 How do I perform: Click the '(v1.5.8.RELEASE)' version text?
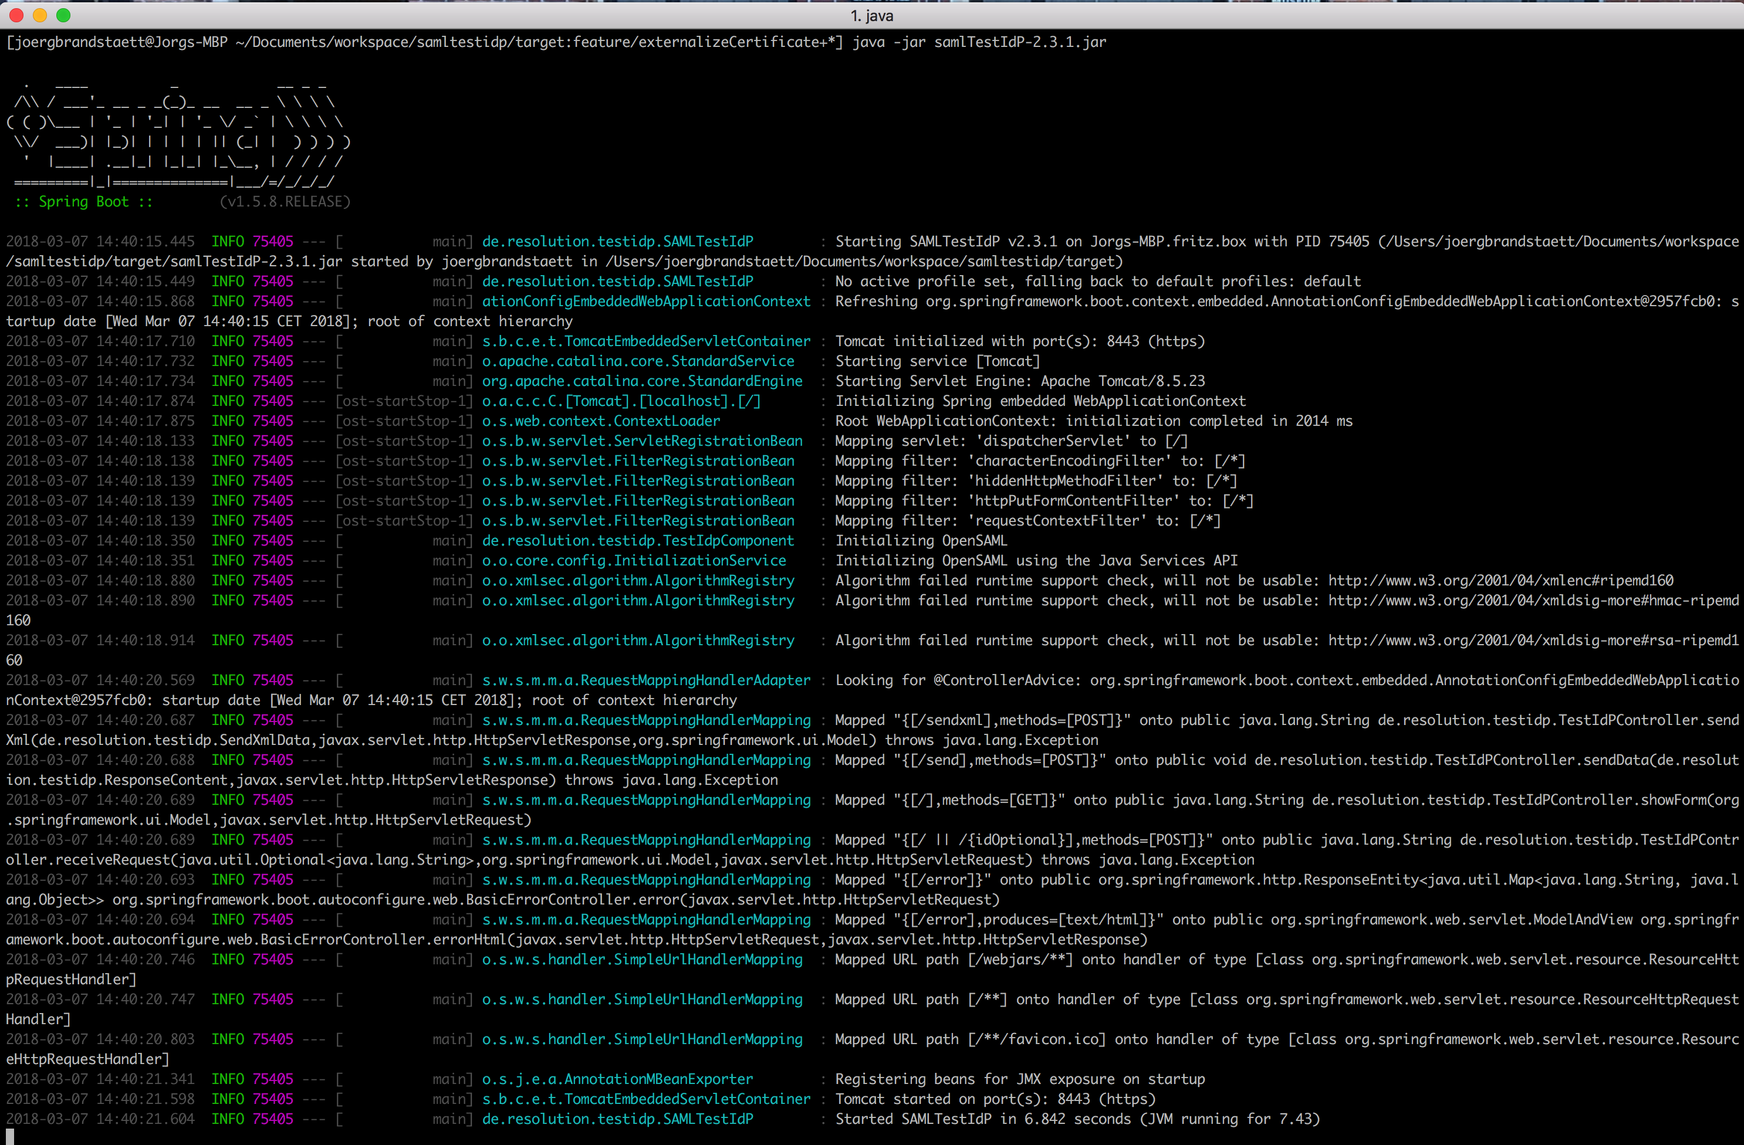(285, 201)
